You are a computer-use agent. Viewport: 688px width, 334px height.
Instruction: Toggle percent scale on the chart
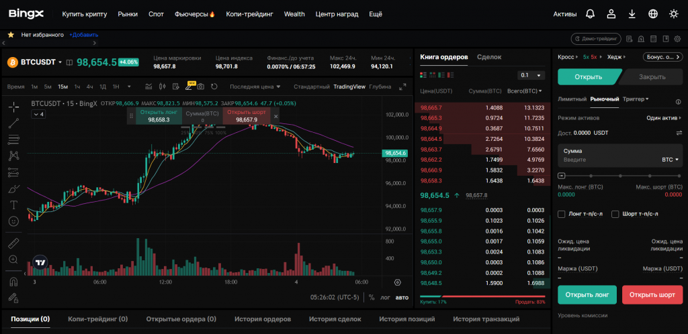pyautogui.click(x=372, y=297)
